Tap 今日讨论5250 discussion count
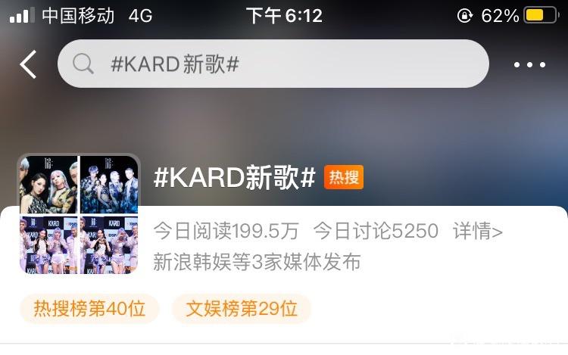 pos(376,231)
